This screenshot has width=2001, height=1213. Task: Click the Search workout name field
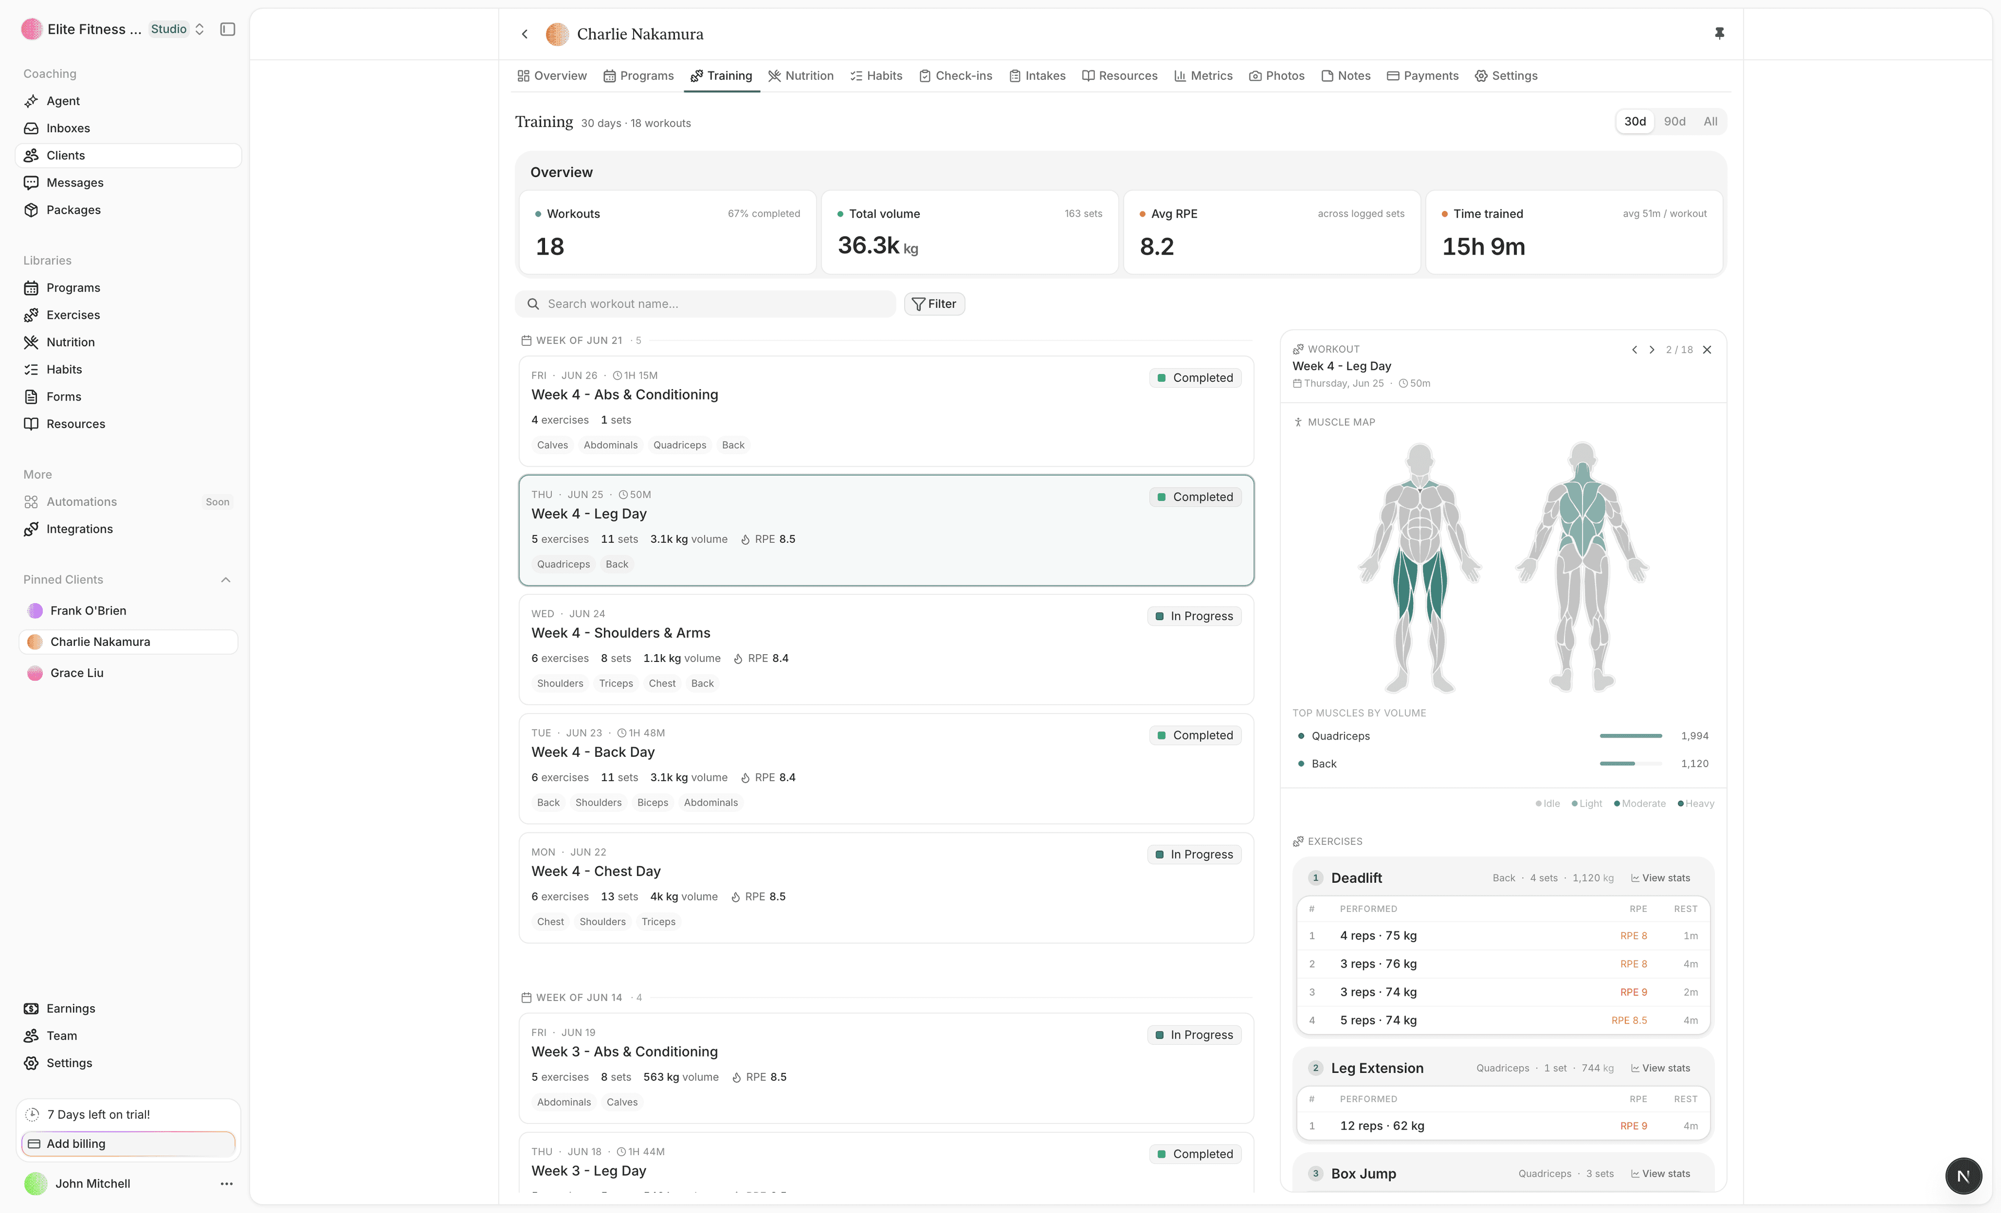[705, 304]
